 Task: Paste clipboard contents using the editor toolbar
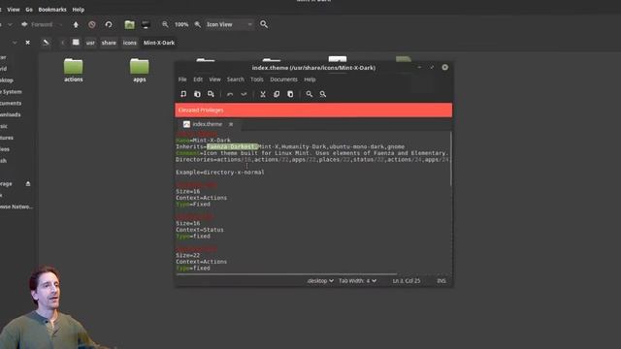point(290,94)
